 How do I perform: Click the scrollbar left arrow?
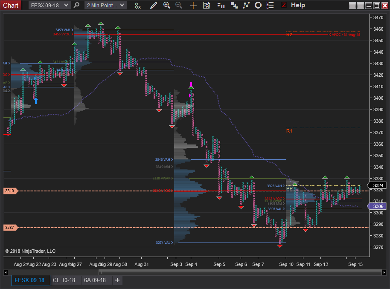click(6, 272)
